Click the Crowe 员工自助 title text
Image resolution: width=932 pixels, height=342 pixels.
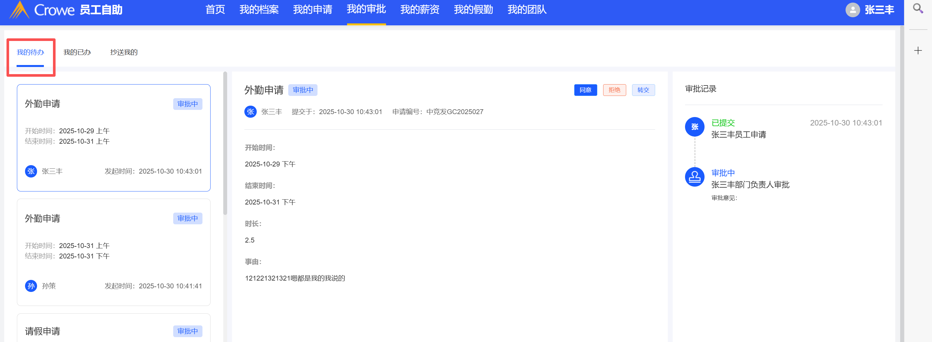[79, 10]
